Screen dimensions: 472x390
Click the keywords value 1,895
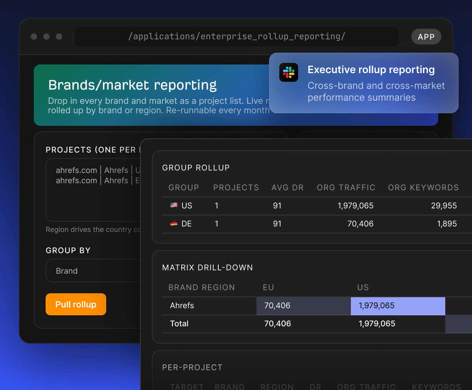coord(447,224)
